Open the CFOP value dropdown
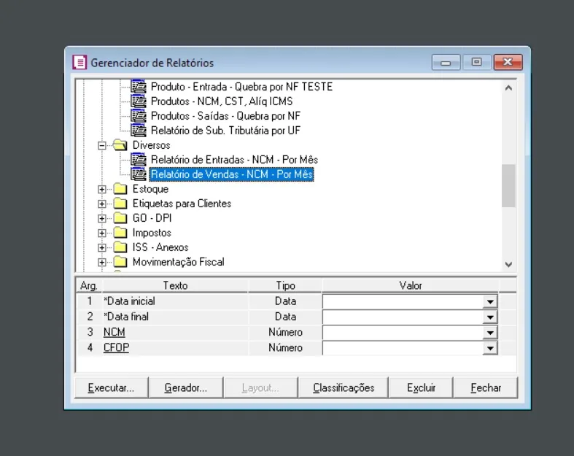 pos(490,348)
